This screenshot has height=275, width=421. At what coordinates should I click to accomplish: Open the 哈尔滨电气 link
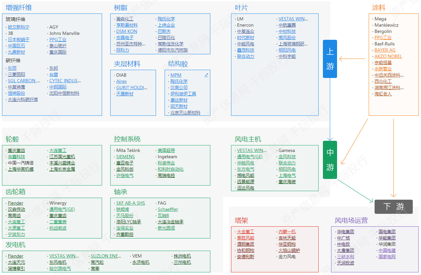point(60,268)
